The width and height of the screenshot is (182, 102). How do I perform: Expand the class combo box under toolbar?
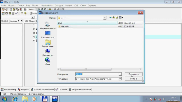click(33, 18)
